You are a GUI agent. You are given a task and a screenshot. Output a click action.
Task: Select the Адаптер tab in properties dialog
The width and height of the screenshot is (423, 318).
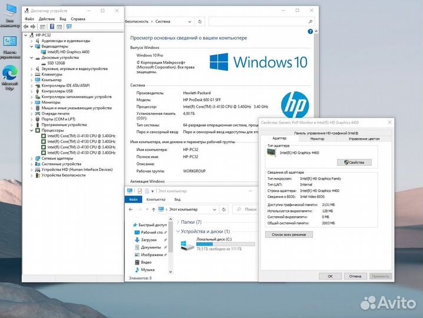[279, 138]
